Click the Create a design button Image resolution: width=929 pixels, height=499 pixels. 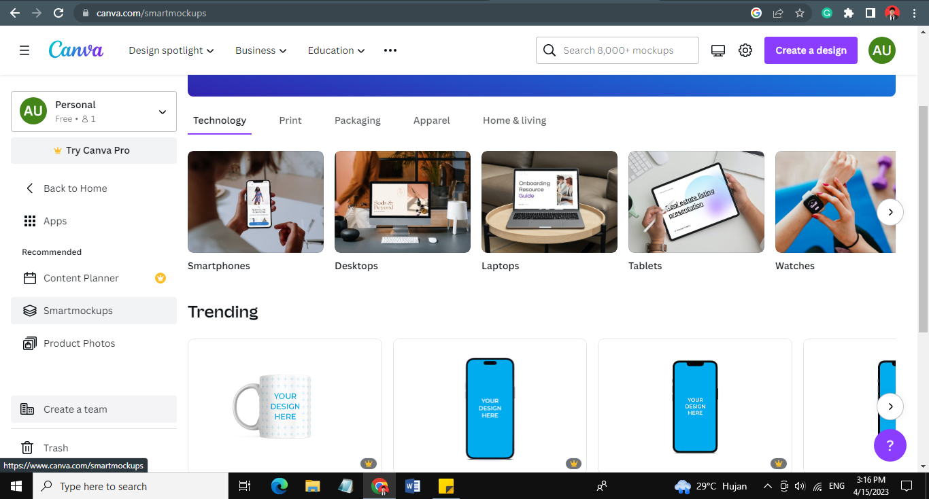[x=811, y=50]
